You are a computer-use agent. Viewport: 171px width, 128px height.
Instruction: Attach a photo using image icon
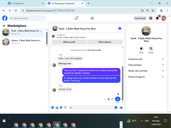57,108
